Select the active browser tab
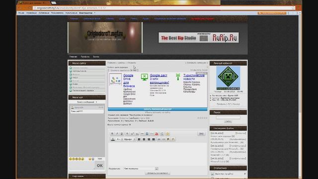Viewport: 318px width, 179px height. click(x=33, y=3)
